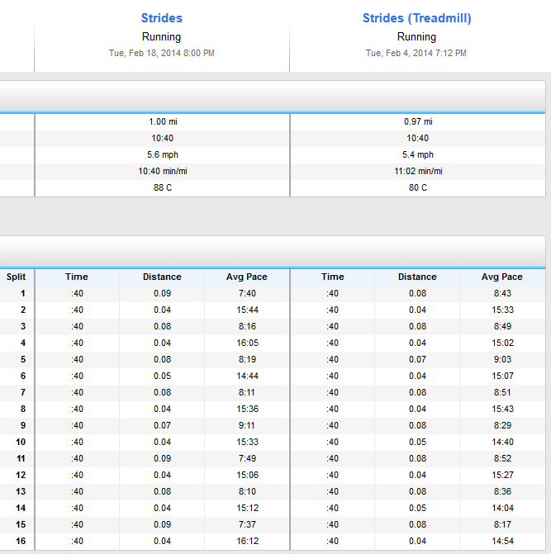This screenshot has width=551, height=554.
Task: Click the Avg Pace header of the left activity
Action: pos(247,277)
